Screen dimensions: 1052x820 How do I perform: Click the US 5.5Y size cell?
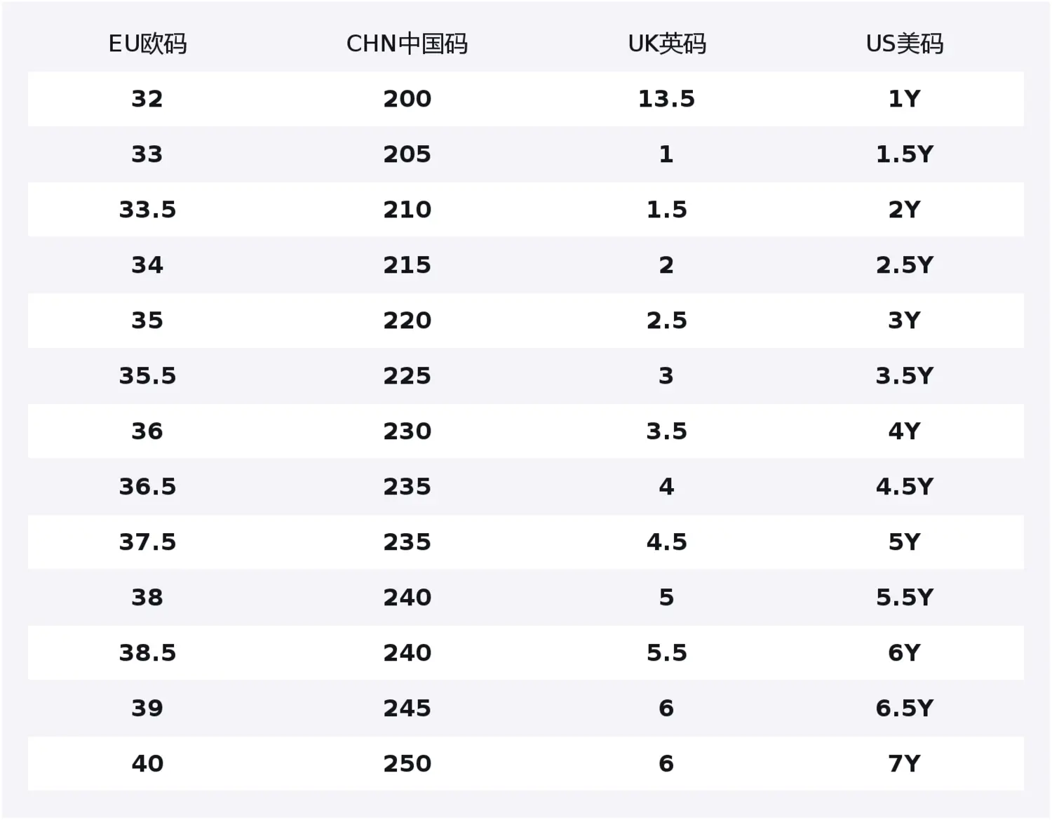tap(904, 598)
